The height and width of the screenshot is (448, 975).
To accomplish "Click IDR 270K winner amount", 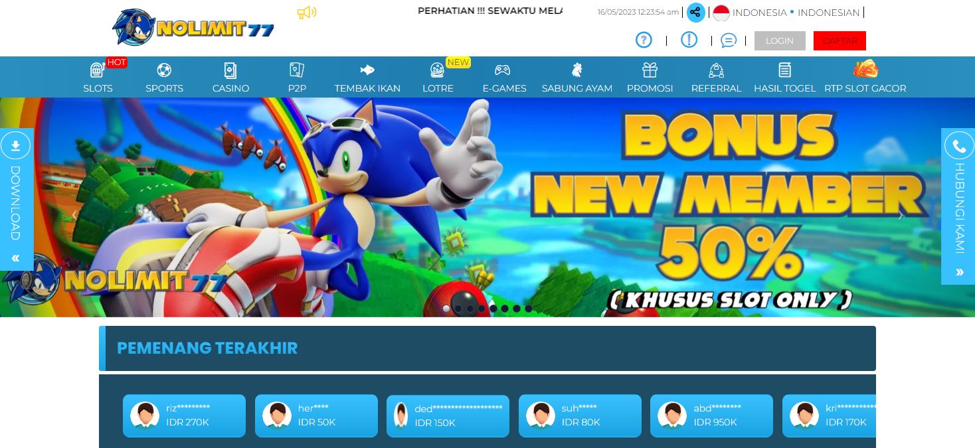I will tap(187, 422).
